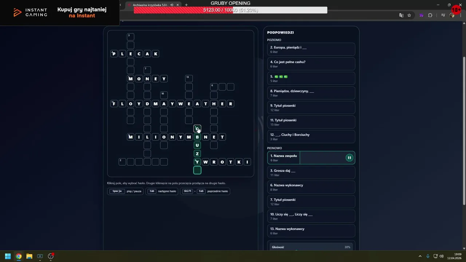Select vertical clue 3 Grosza daj ___

coord(311,172)
